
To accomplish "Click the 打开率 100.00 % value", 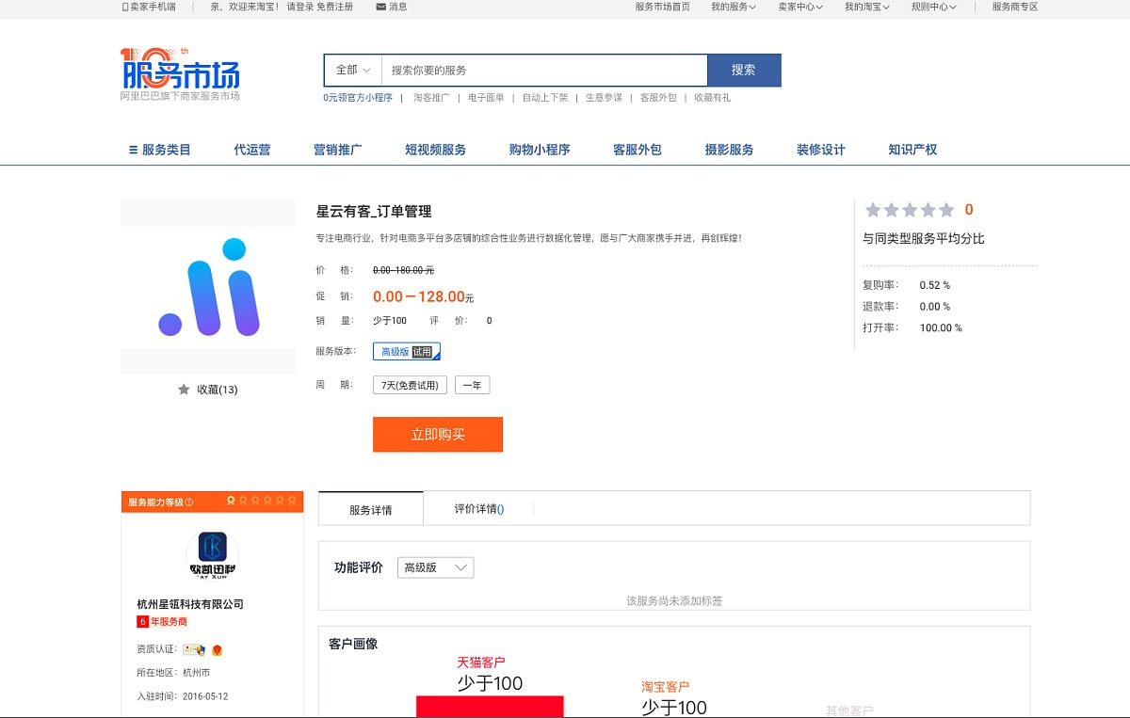I will [x=941, y=328].
